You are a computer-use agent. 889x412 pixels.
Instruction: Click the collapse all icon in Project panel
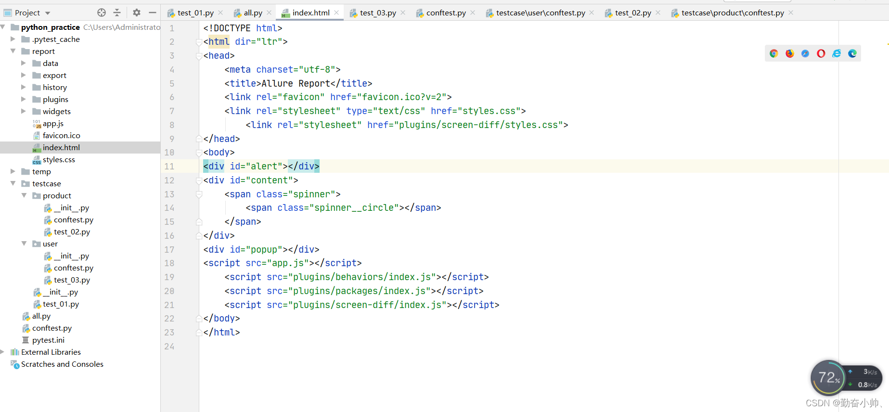click(x=117, y=13)
